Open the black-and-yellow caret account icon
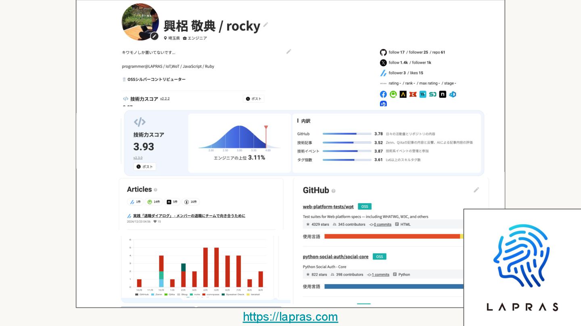Image resolution: width=581 pixels, height=326 pixels. pyautogui.click(x=403, y=94)
